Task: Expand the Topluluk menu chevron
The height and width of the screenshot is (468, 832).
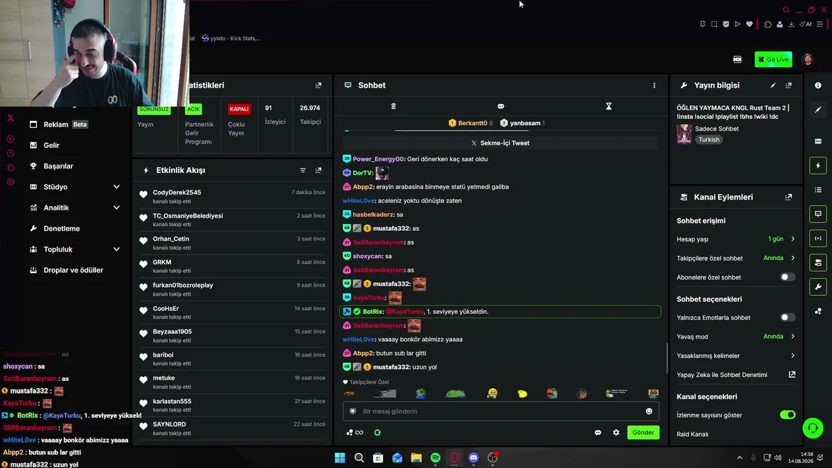Action: pos(116,249)
